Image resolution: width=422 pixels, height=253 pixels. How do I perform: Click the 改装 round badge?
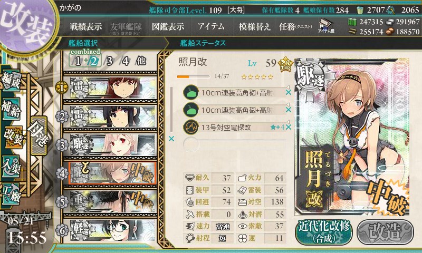pyautogui.click(x=27, y=25)
